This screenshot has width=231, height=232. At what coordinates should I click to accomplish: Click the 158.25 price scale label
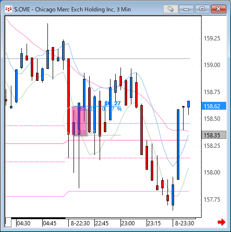click(212, 146)
